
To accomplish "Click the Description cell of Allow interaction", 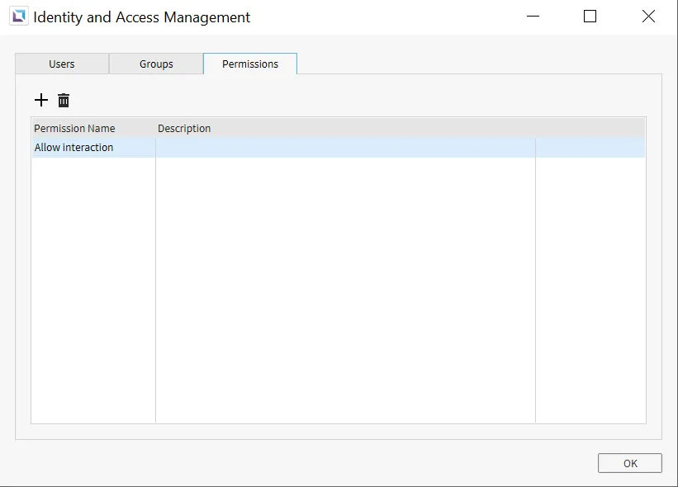I will coord(345,148).
